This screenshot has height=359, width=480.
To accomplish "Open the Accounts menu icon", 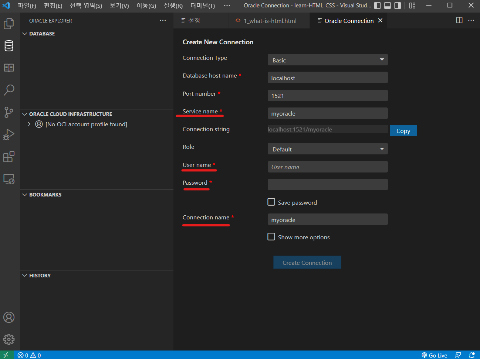I will tap(9, 317).
